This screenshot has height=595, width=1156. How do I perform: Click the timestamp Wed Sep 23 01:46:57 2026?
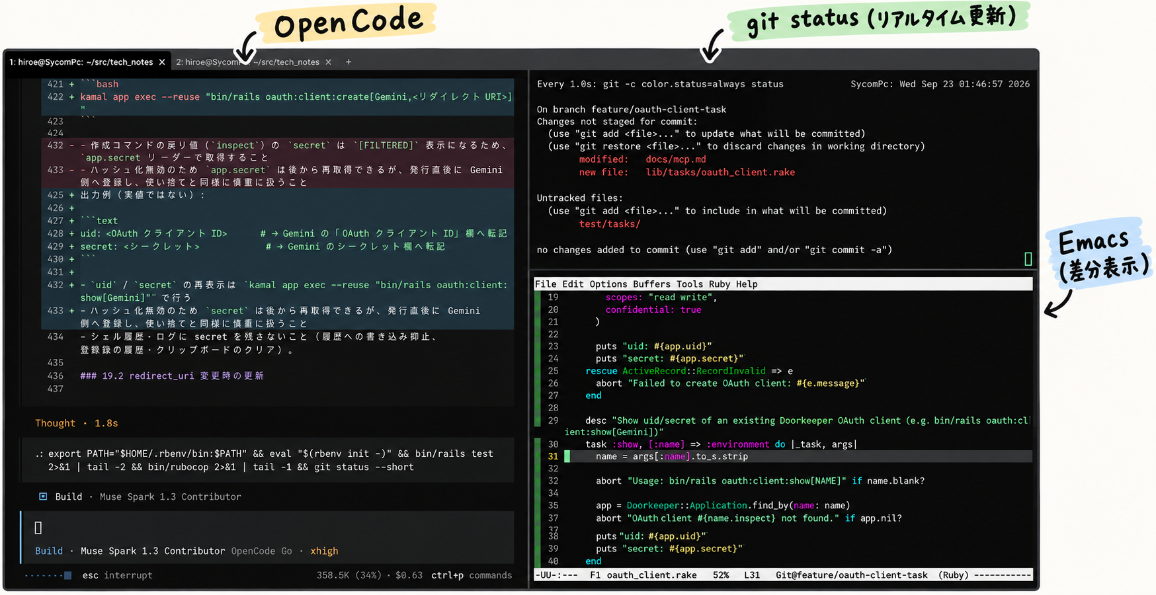[964, 84]
